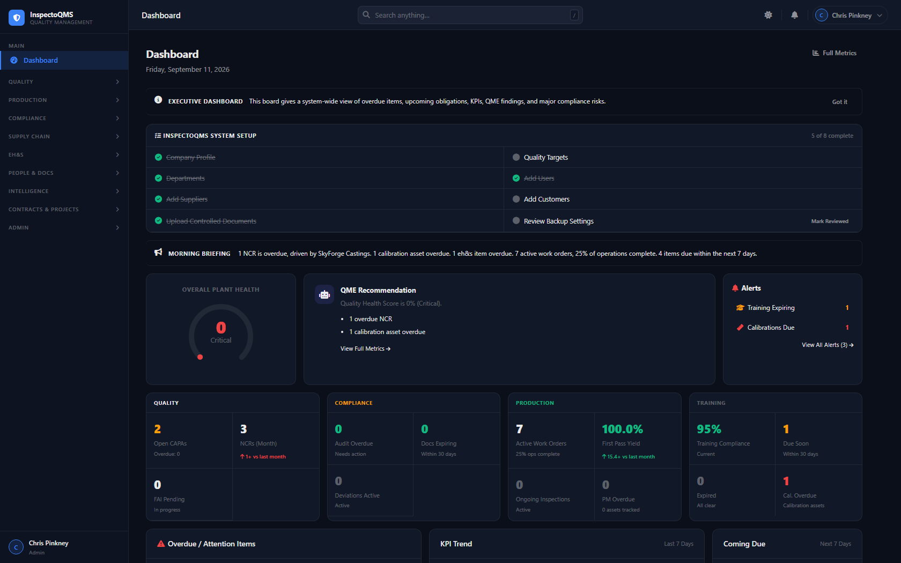901x563 pixels.
Task: Click the Executive Dashboard info icon
Action: tap(158, 100)
